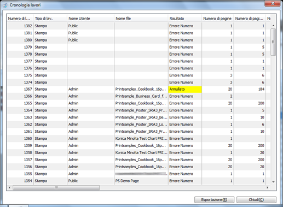Close the Cronologia lavori window

(x=273, y=3)
